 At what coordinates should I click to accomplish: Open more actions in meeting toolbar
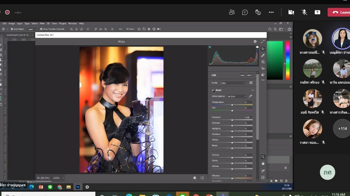(271, 12)
